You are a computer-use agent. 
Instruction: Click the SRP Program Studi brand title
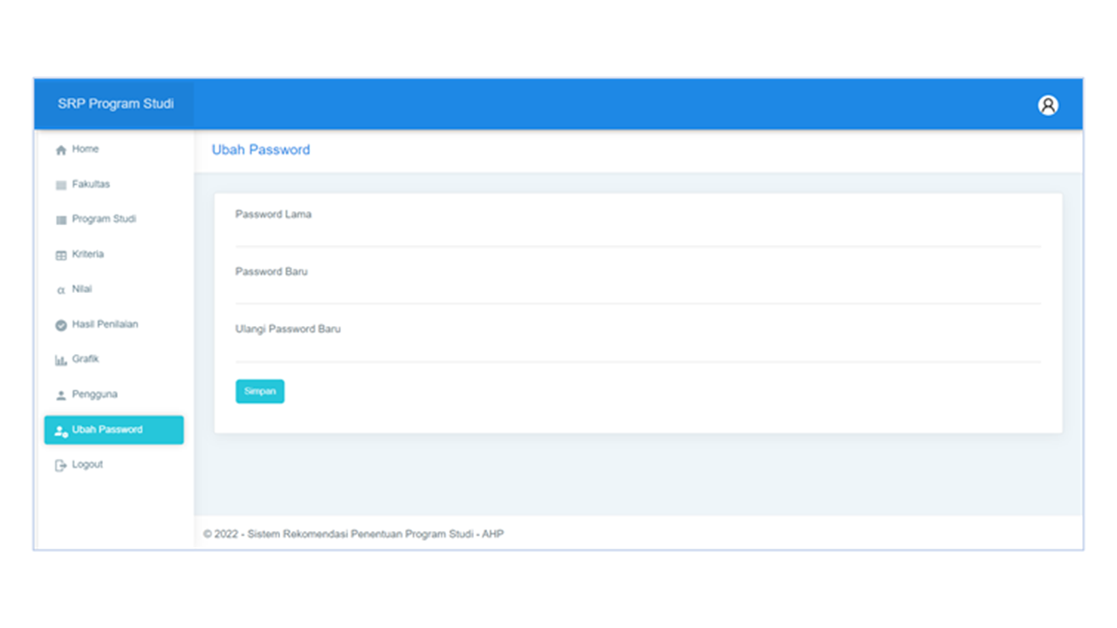115,104
